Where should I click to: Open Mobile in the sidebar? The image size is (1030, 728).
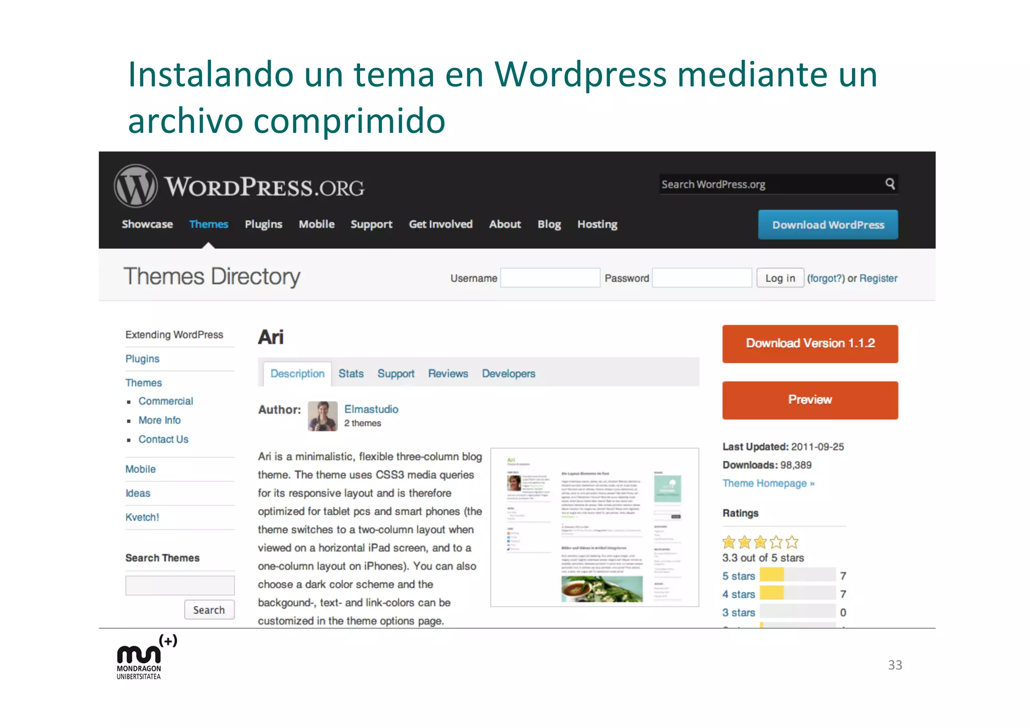click(x=140, y=469)
